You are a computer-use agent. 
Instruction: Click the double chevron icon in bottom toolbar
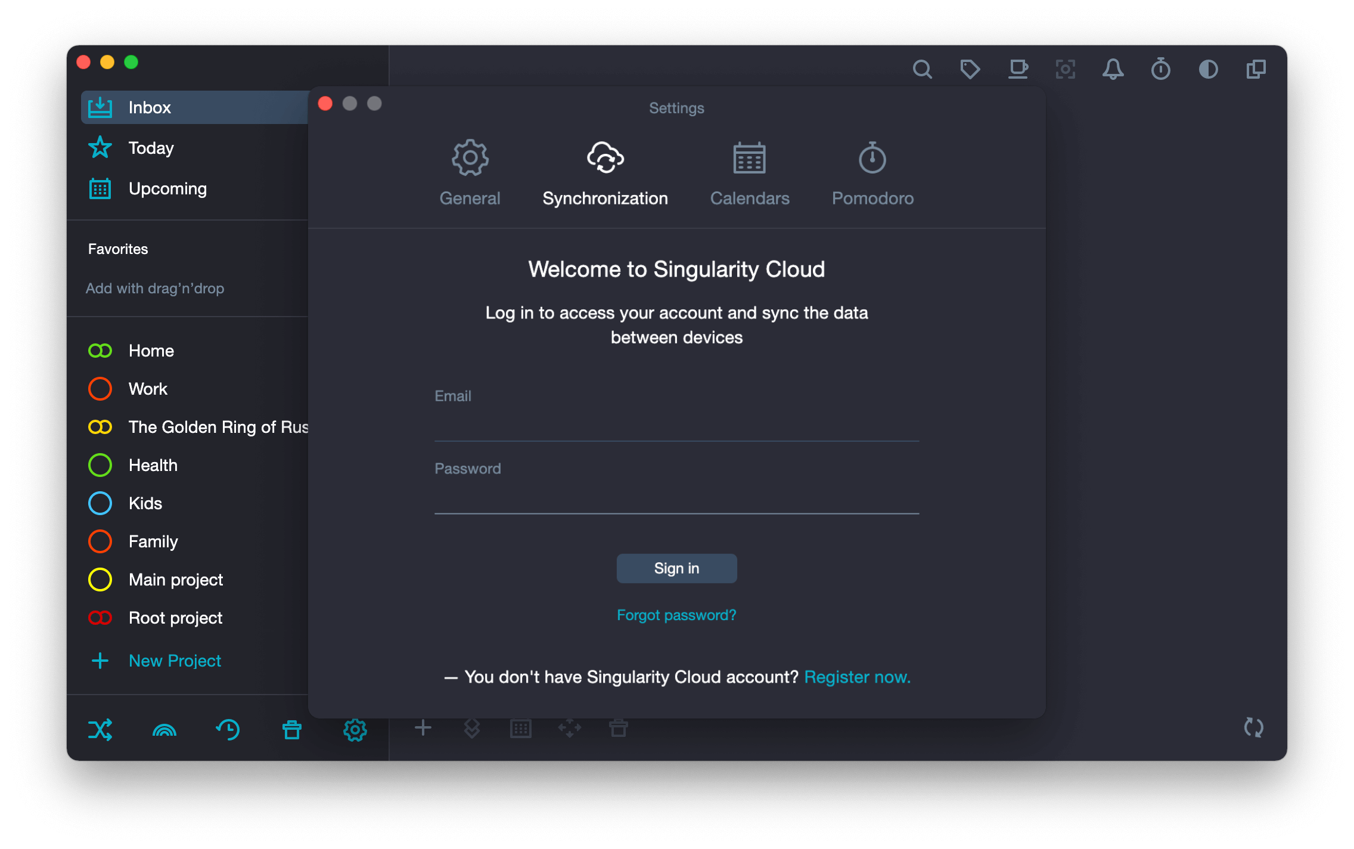(x=471, y=727)
